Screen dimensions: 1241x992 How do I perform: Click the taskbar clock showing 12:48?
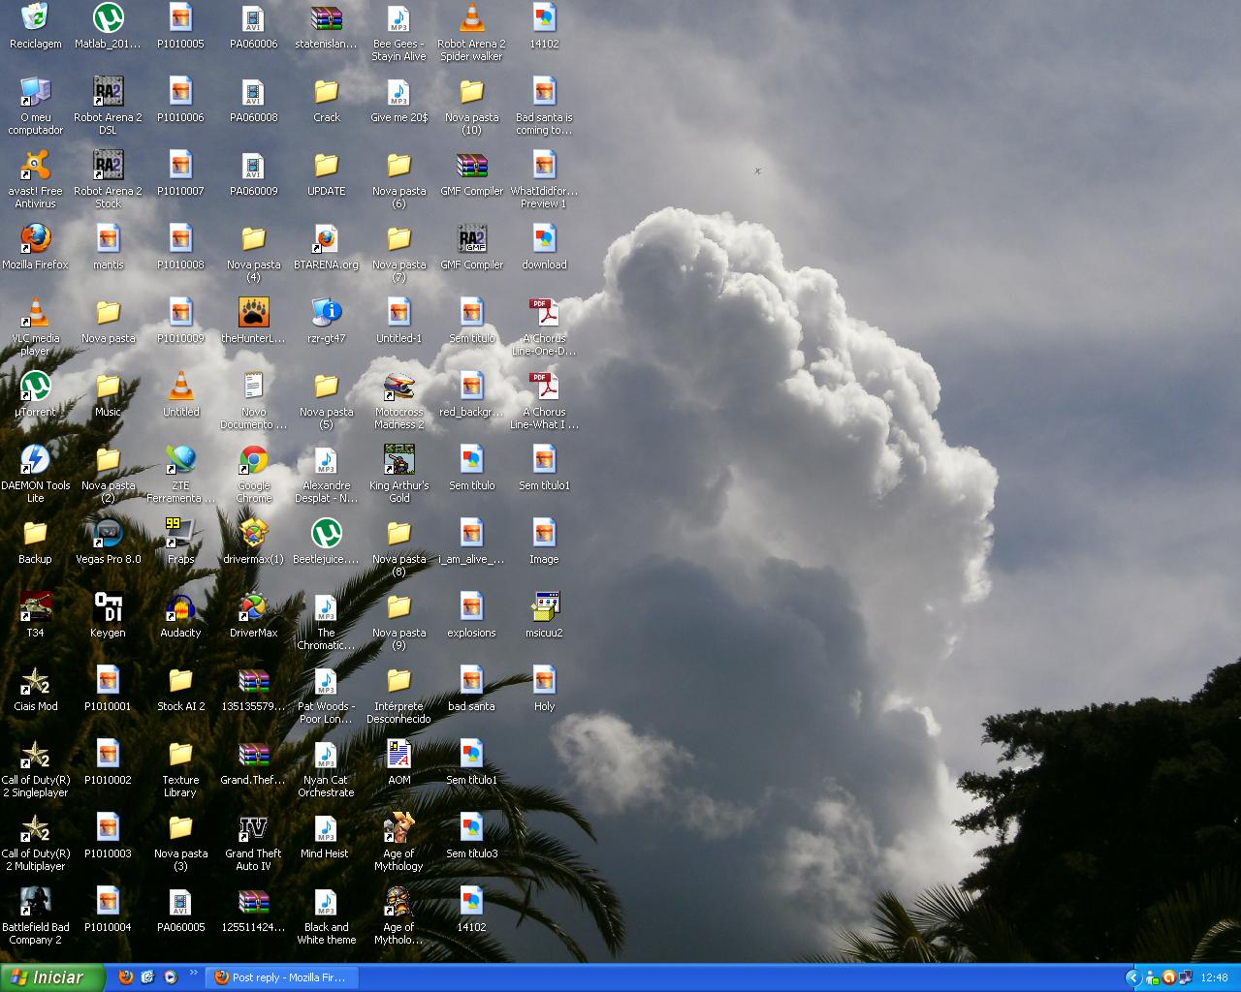click(x=1214, y=977)
